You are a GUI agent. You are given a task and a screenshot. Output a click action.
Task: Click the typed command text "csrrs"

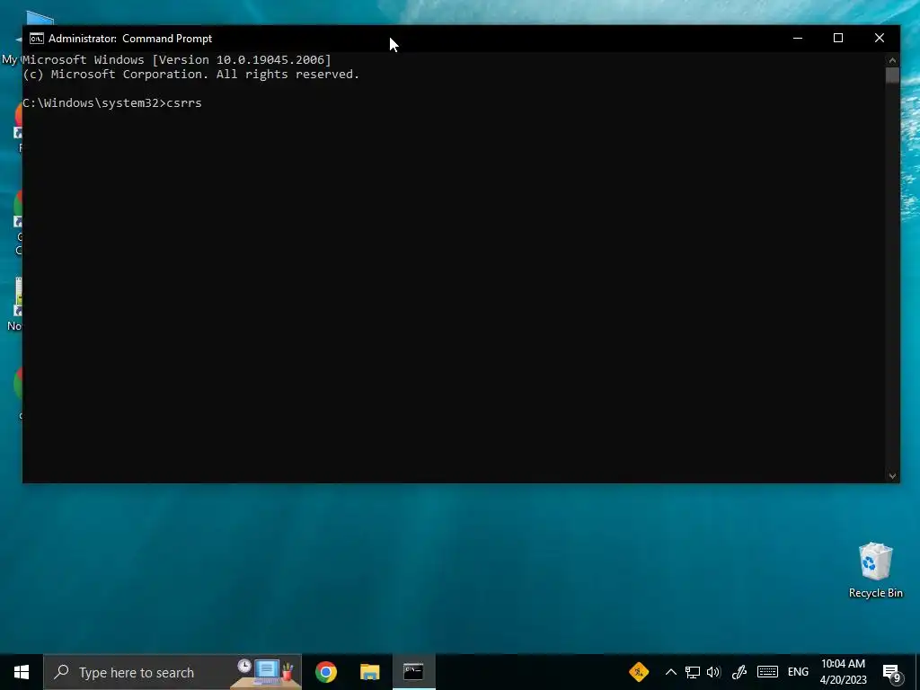pos(184,103)
